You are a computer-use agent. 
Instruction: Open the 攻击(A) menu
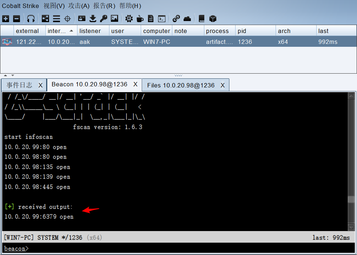(x=79, y=6)
